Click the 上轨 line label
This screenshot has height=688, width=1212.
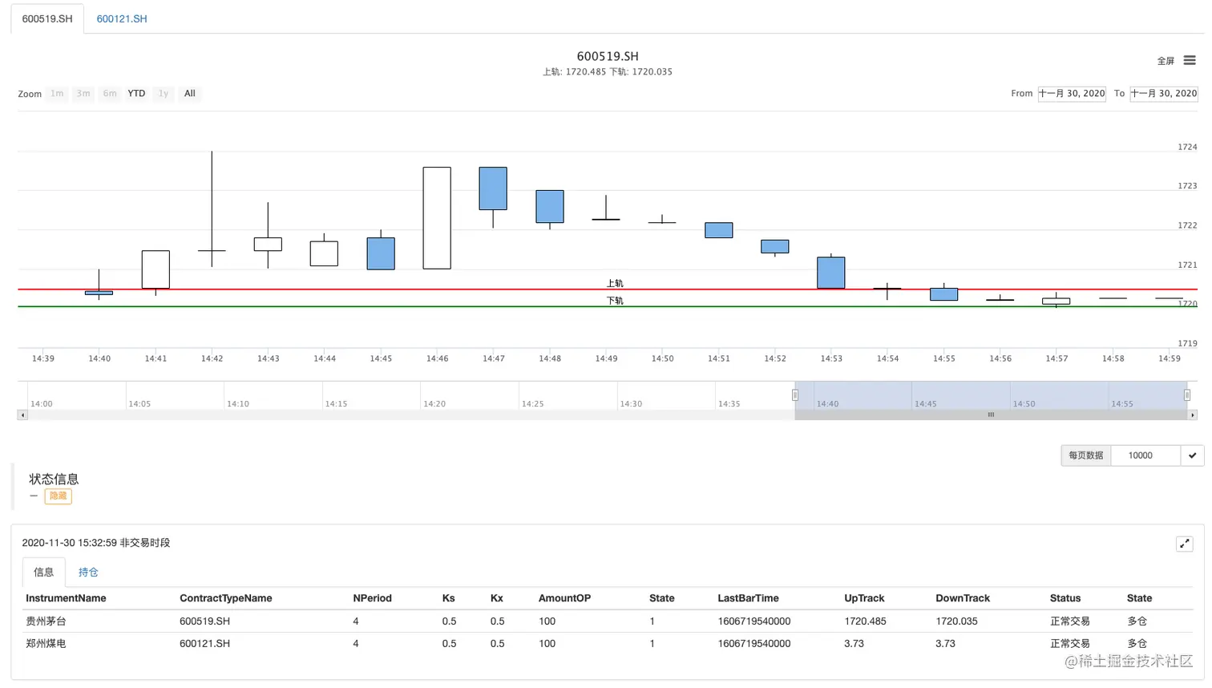[x=615, y=283]
